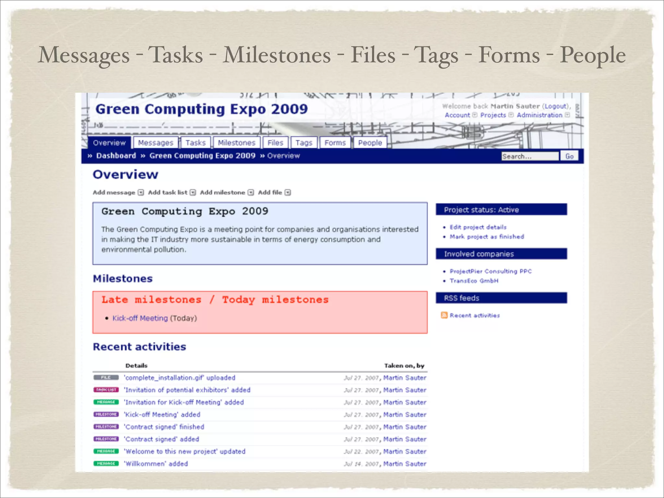Click the RSS feed icon

click(444, 315)
